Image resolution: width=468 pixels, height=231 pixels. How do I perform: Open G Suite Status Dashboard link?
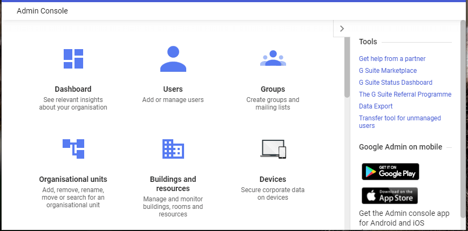pos(396,83)
